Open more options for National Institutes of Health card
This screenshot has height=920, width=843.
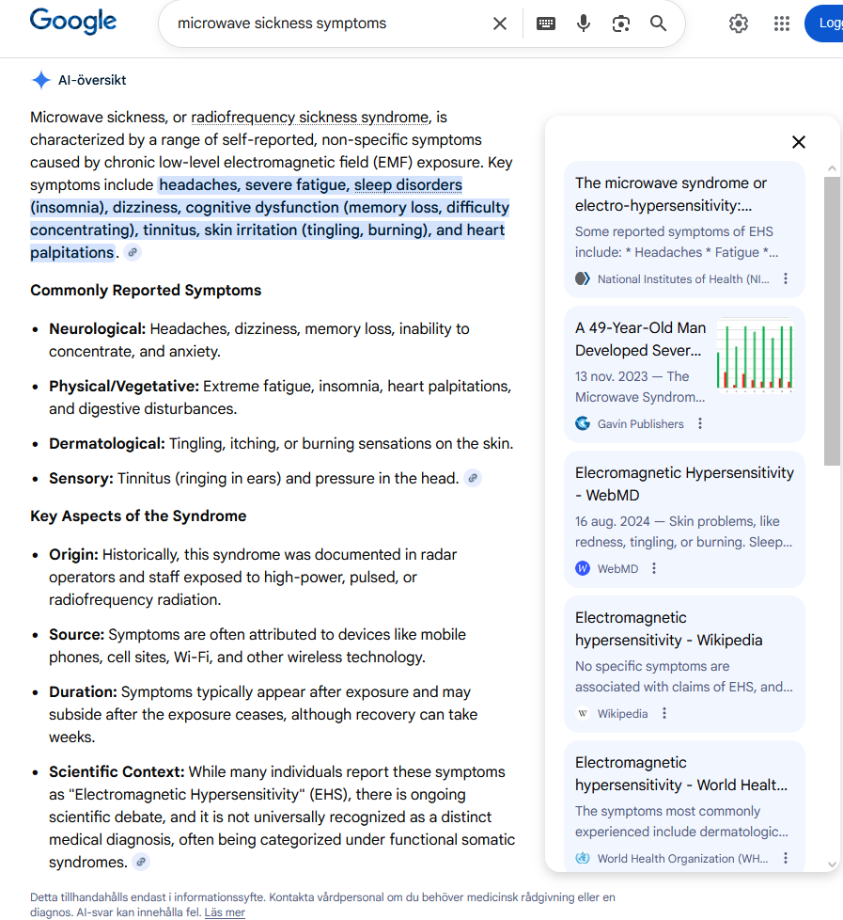[x=786, y=278]
